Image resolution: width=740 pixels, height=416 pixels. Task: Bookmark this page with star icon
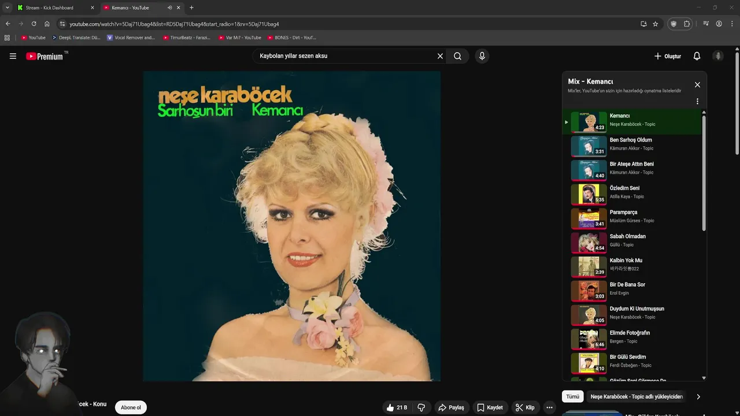[x=655, y=24]
